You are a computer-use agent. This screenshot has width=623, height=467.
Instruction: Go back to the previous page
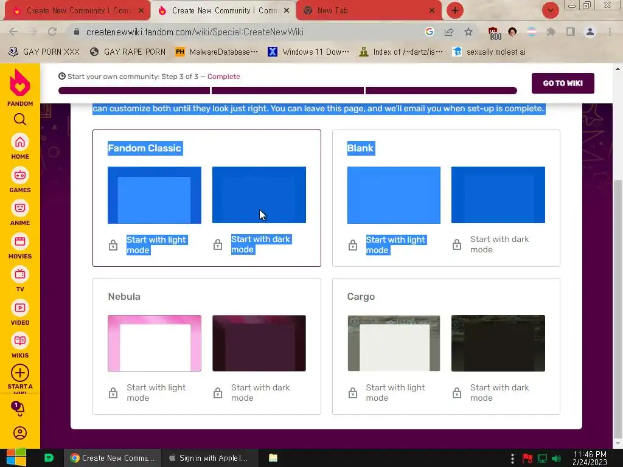coord(13,32)
